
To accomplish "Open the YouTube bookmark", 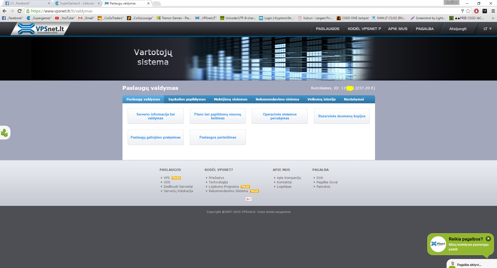I will (65, 18).
